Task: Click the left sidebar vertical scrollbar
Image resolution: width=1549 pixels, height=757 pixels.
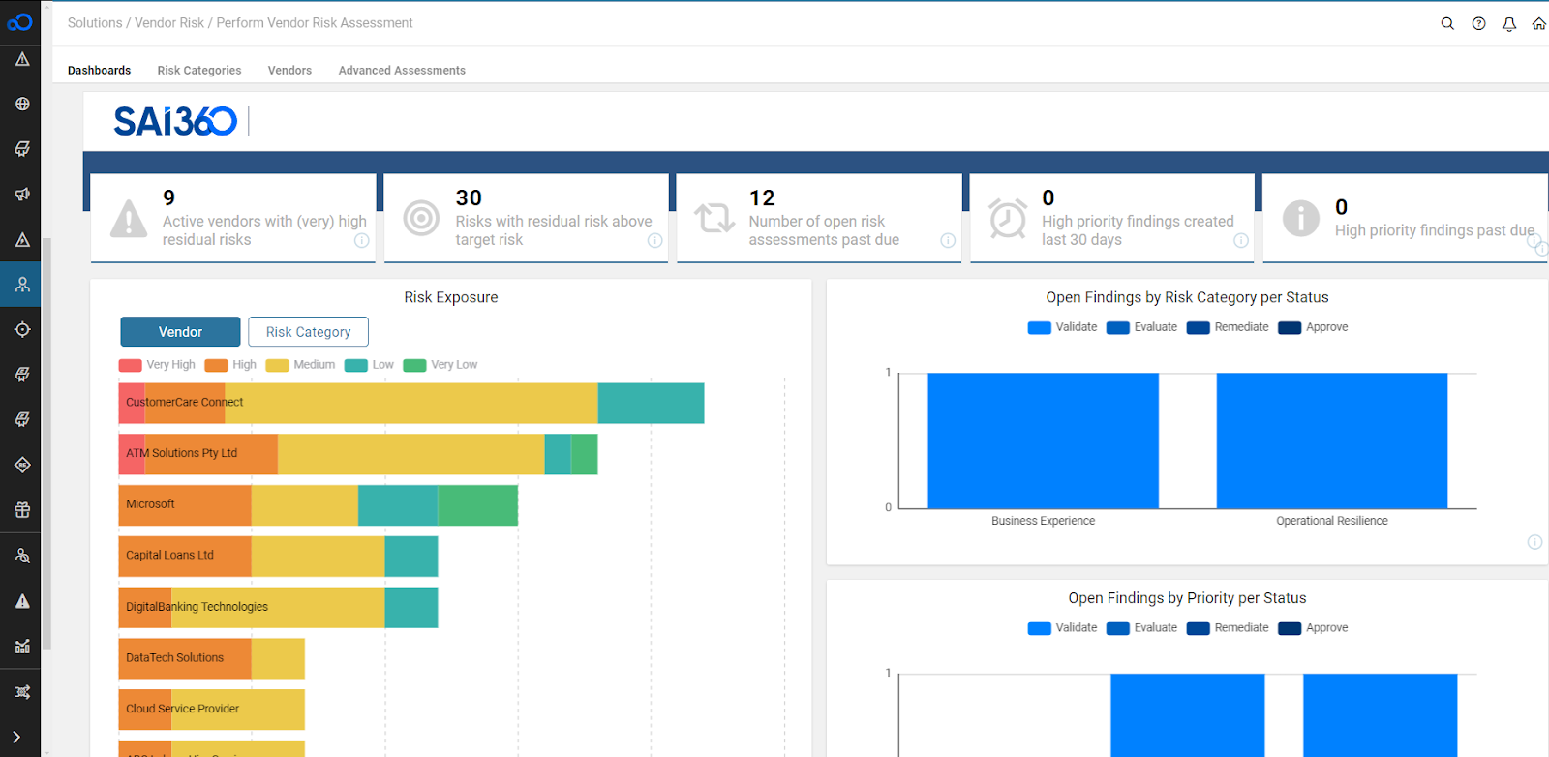Action: [46, 442]
